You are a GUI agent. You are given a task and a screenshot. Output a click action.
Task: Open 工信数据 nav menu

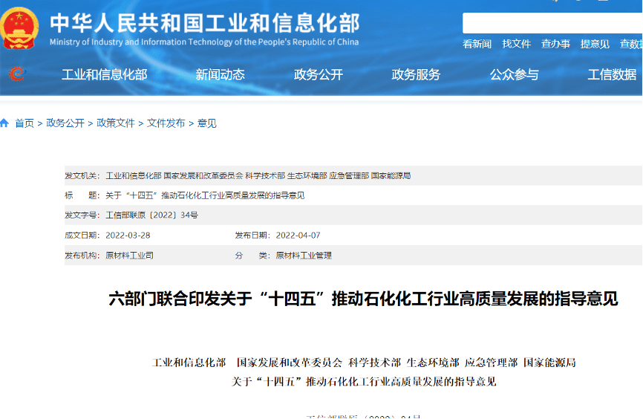pos(613,75)
